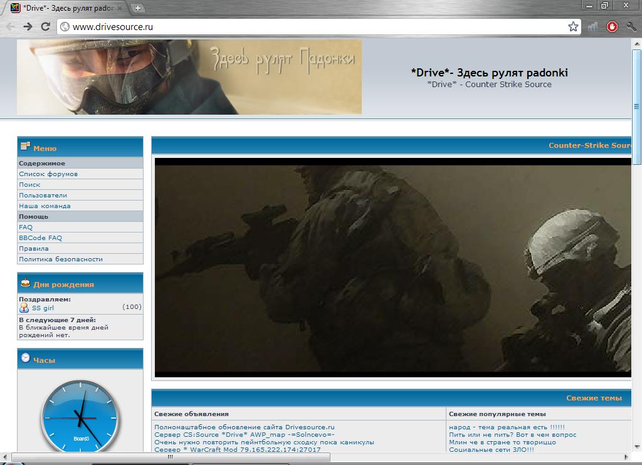This screenshot has width=642, height=465.
Task: Open the BBCode FAQ menu link
Action: [x=40, y=238]
